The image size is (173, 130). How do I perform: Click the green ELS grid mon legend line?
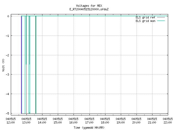(x=161, y=21)
